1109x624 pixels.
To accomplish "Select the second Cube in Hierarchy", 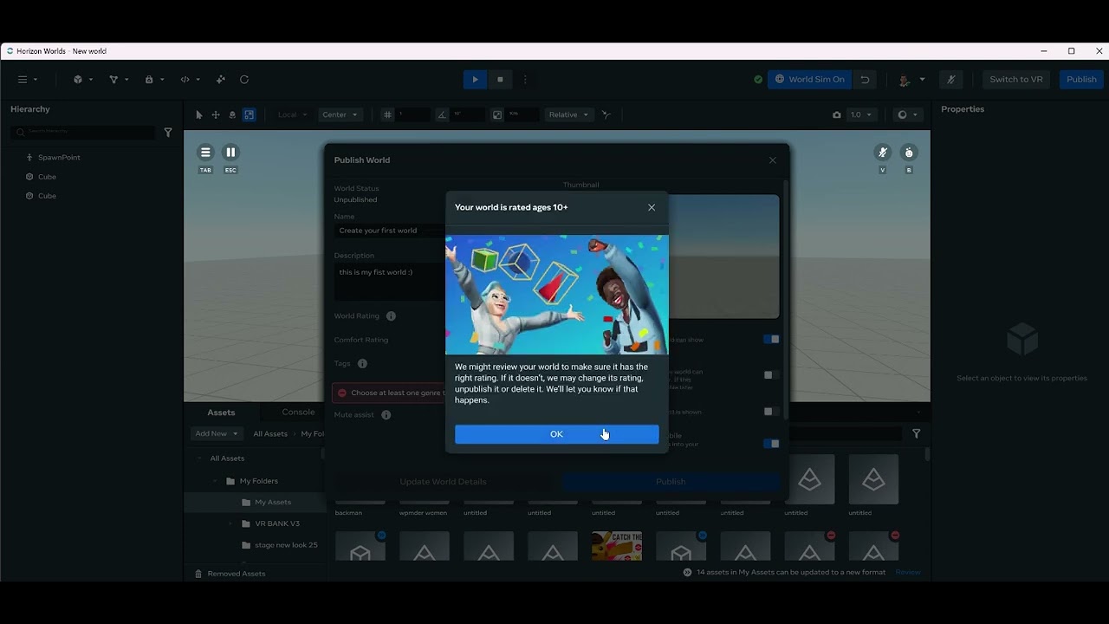I will point(47,196).
